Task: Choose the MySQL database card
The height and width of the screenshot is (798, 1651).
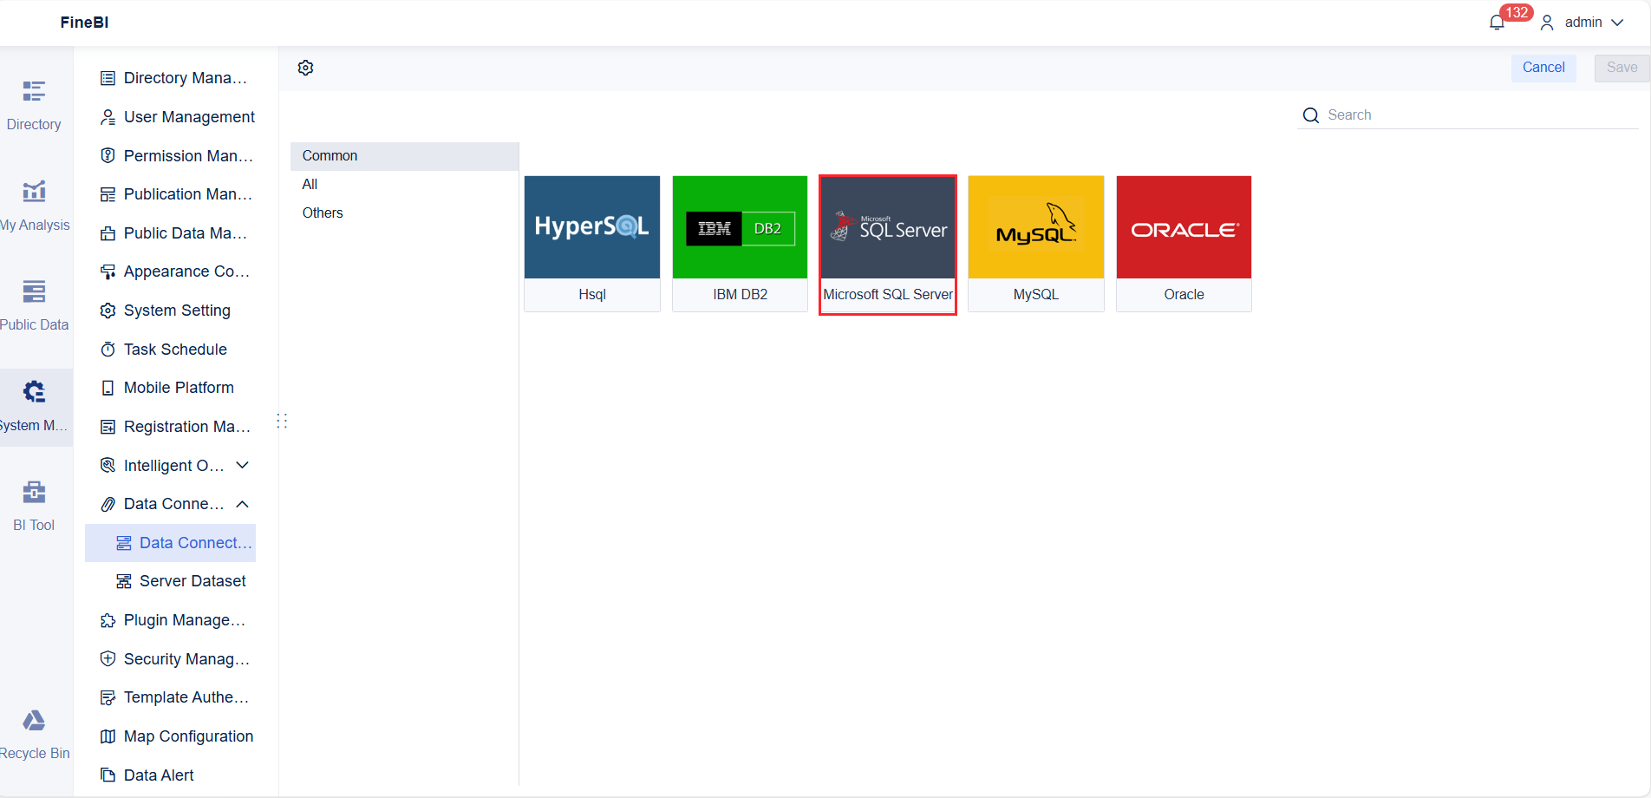Action: click(1036, 244)
